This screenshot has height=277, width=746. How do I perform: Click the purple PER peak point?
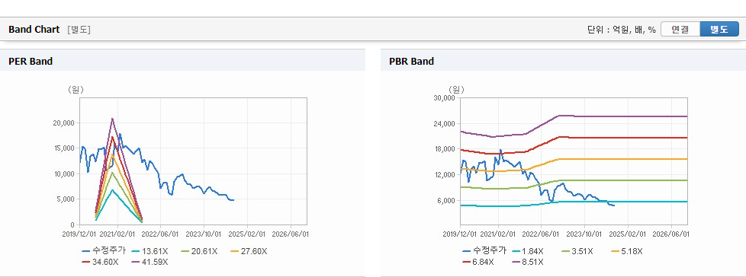pos(112,119)
